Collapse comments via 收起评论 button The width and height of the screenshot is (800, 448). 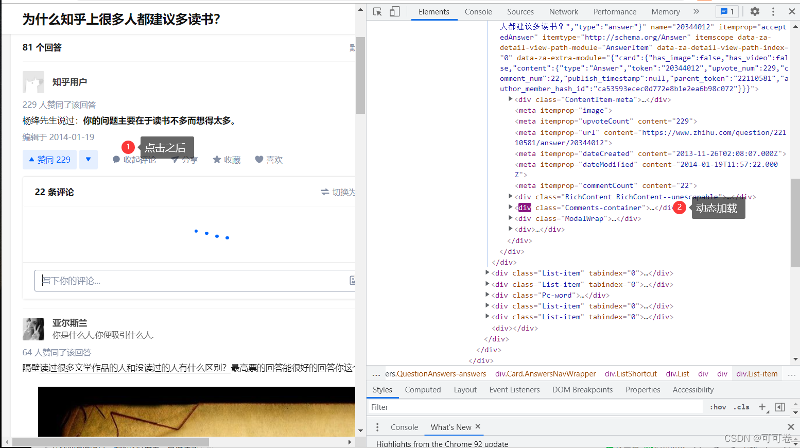[134, 160]
